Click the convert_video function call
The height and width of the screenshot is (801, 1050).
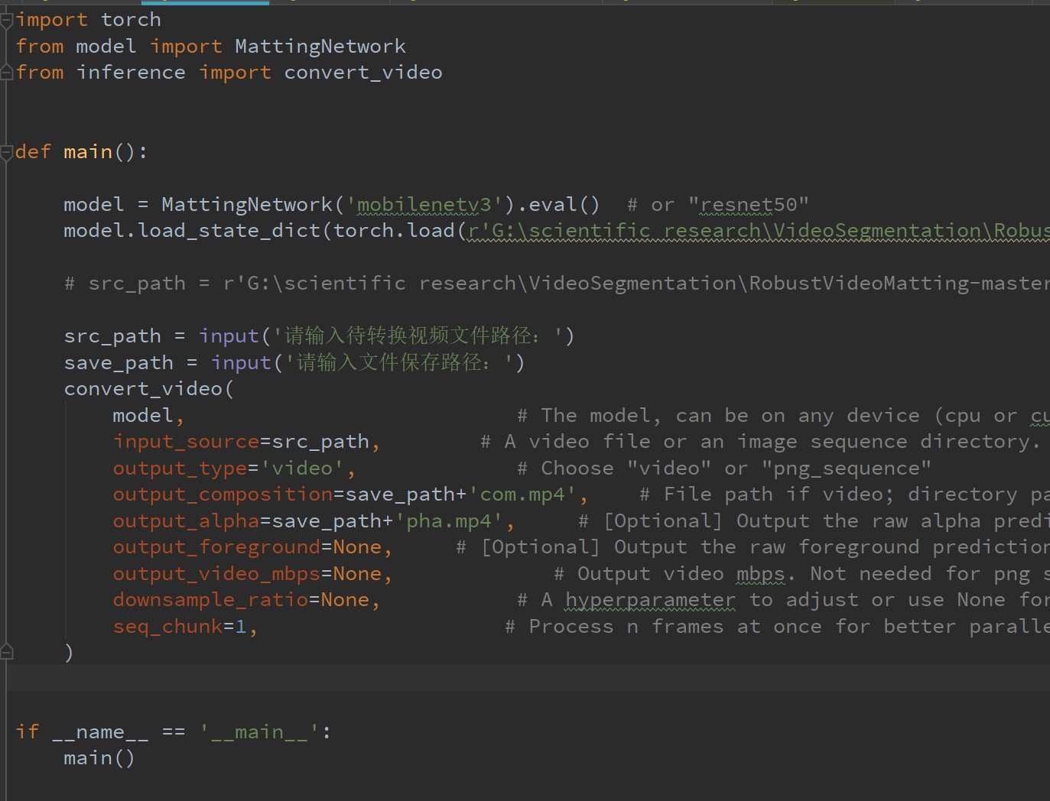[x=142, y=388]
